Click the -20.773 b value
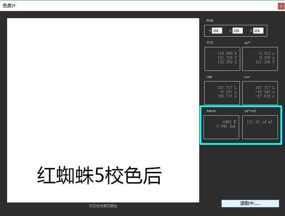Image resolution: width=285 pixels, height=216 pixels. pyautogui.click(x=227, y=96)
